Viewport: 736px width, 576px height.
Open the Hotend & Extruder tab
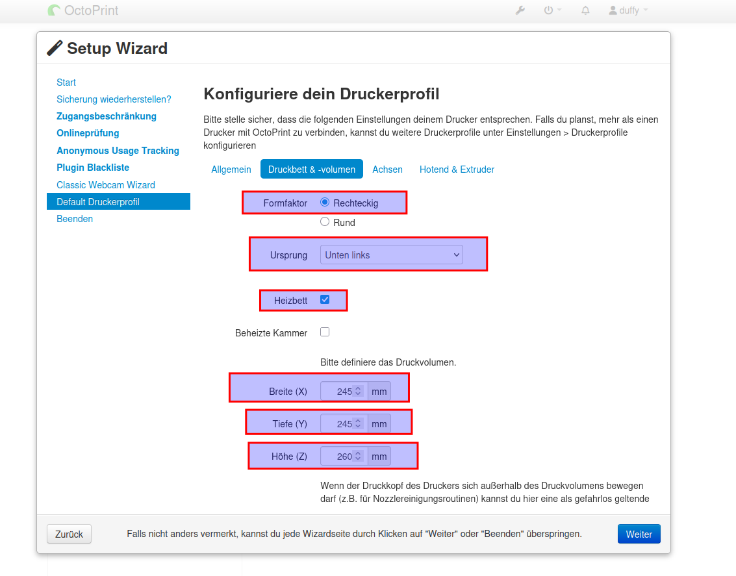click(x=457, y=169)
